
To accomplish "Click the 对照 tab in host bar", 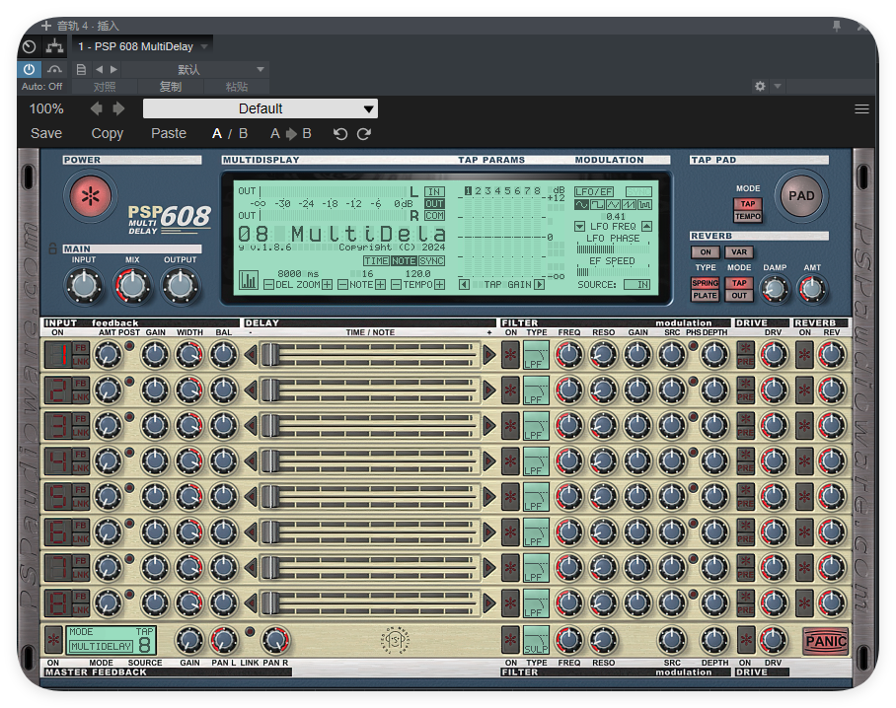I will (105, 87).
